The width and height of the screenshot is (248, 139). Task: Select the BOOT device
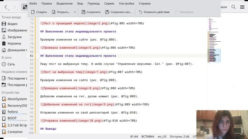point(14,118)
